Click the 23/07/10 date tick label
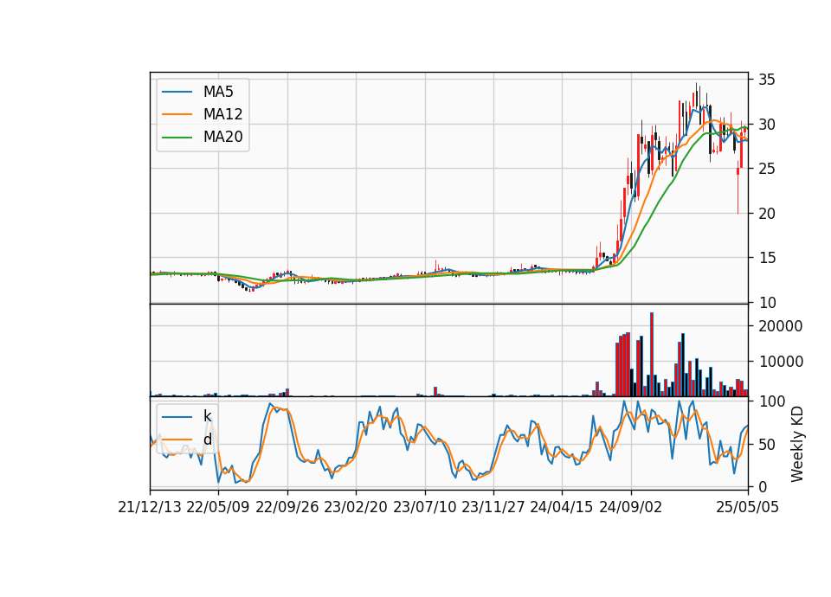Screen dimensions: 831x597 424,507
